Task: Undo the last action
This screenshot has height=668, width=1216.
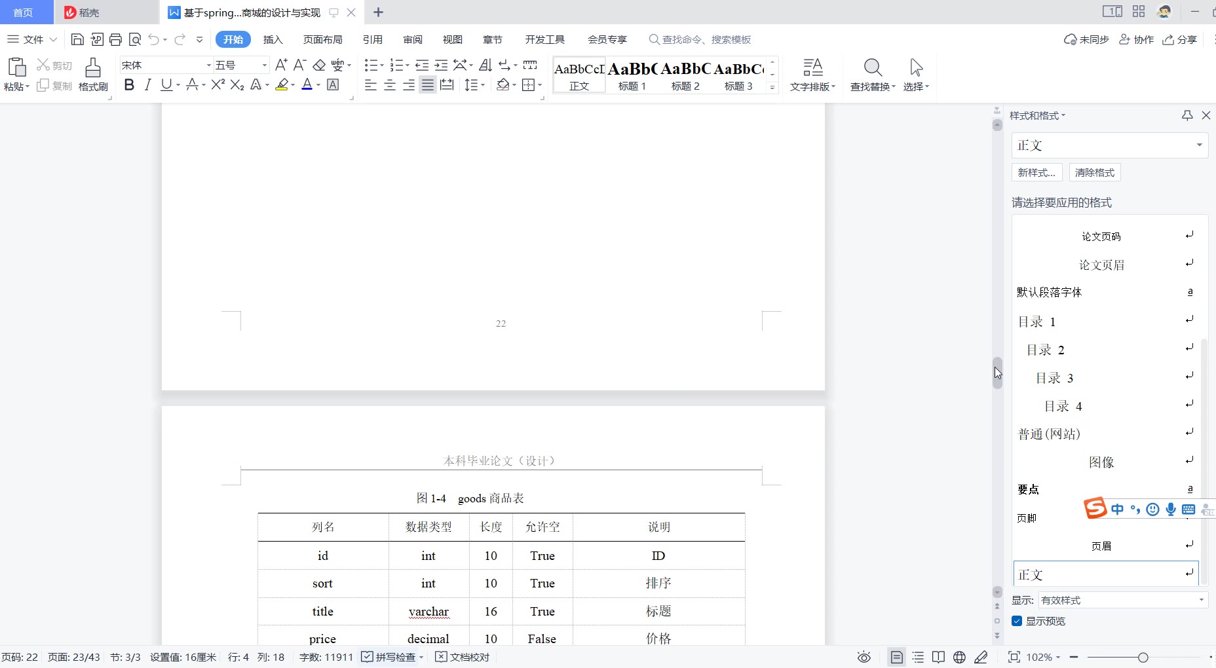Action: click(154, 40)
